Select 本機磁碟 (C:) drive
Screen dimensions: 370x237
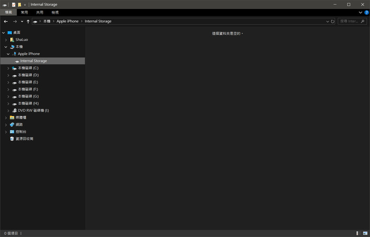pos(28,68)
